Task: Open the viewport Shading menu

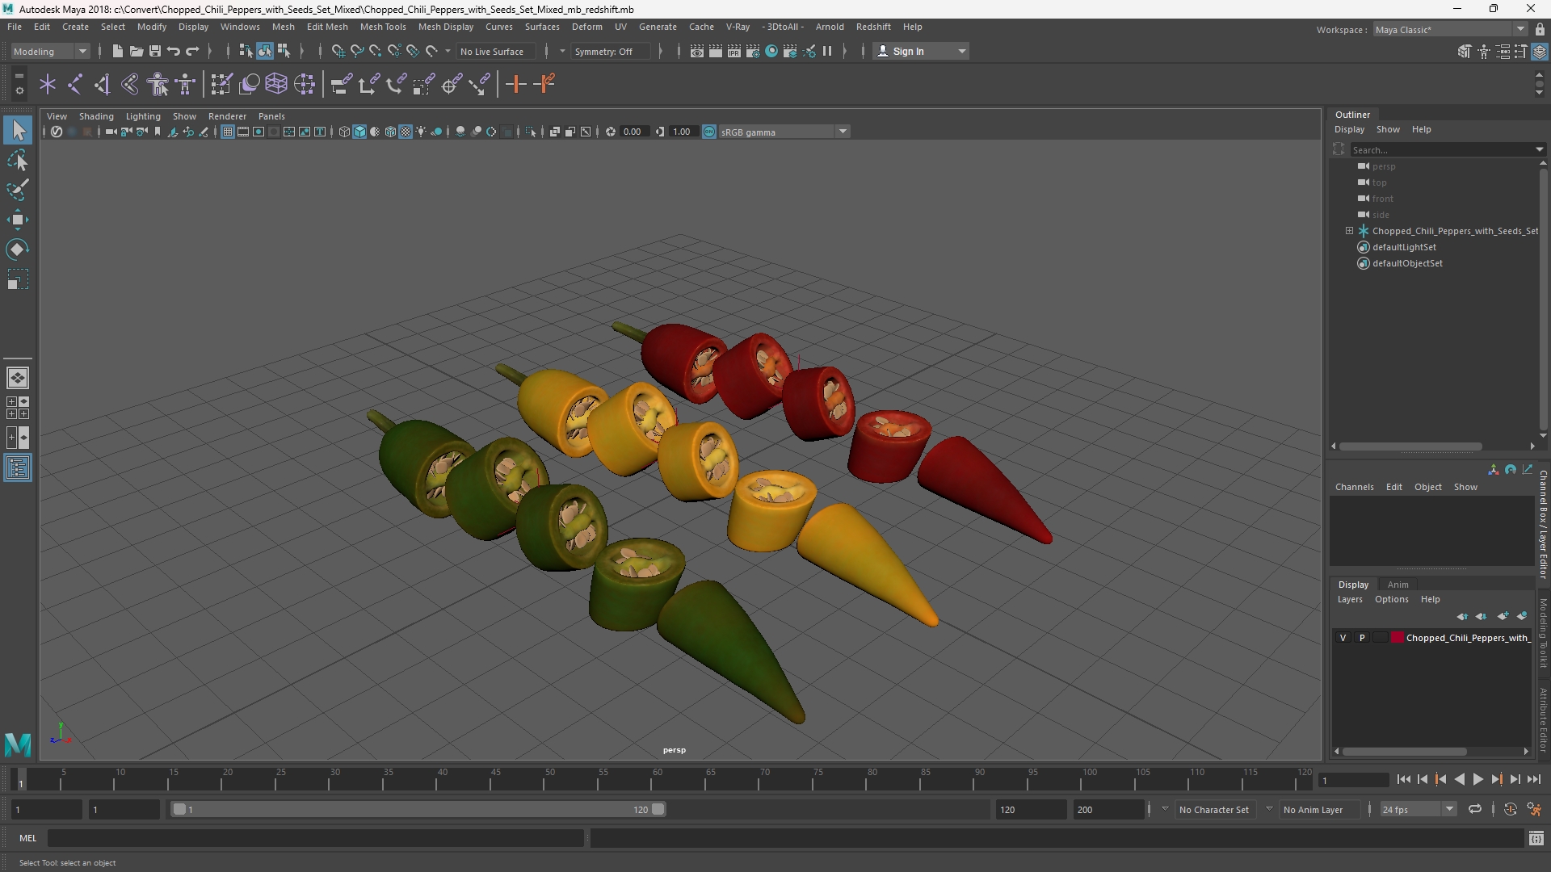Action: (x=96, y=116)
